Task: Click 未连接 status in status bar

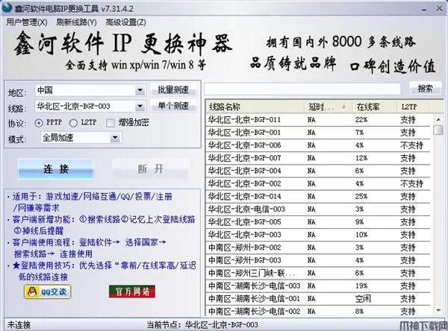Action: click(x=19, y=325)
